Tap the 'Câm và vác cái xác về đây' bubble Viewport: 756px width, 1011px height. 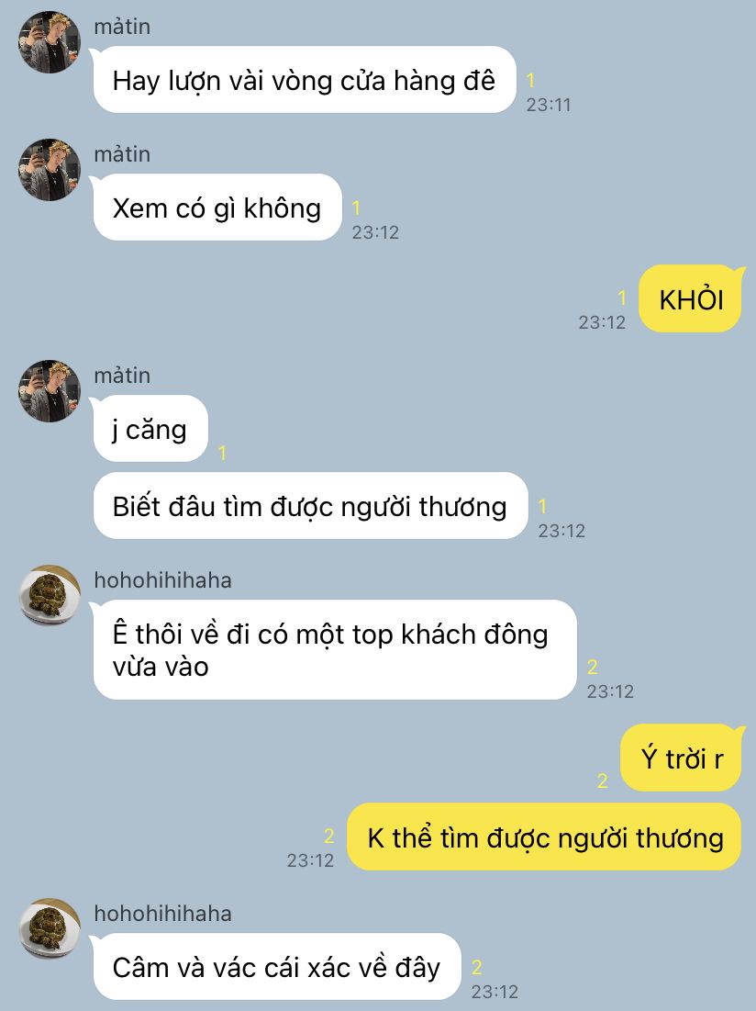(x=277, y=967)
